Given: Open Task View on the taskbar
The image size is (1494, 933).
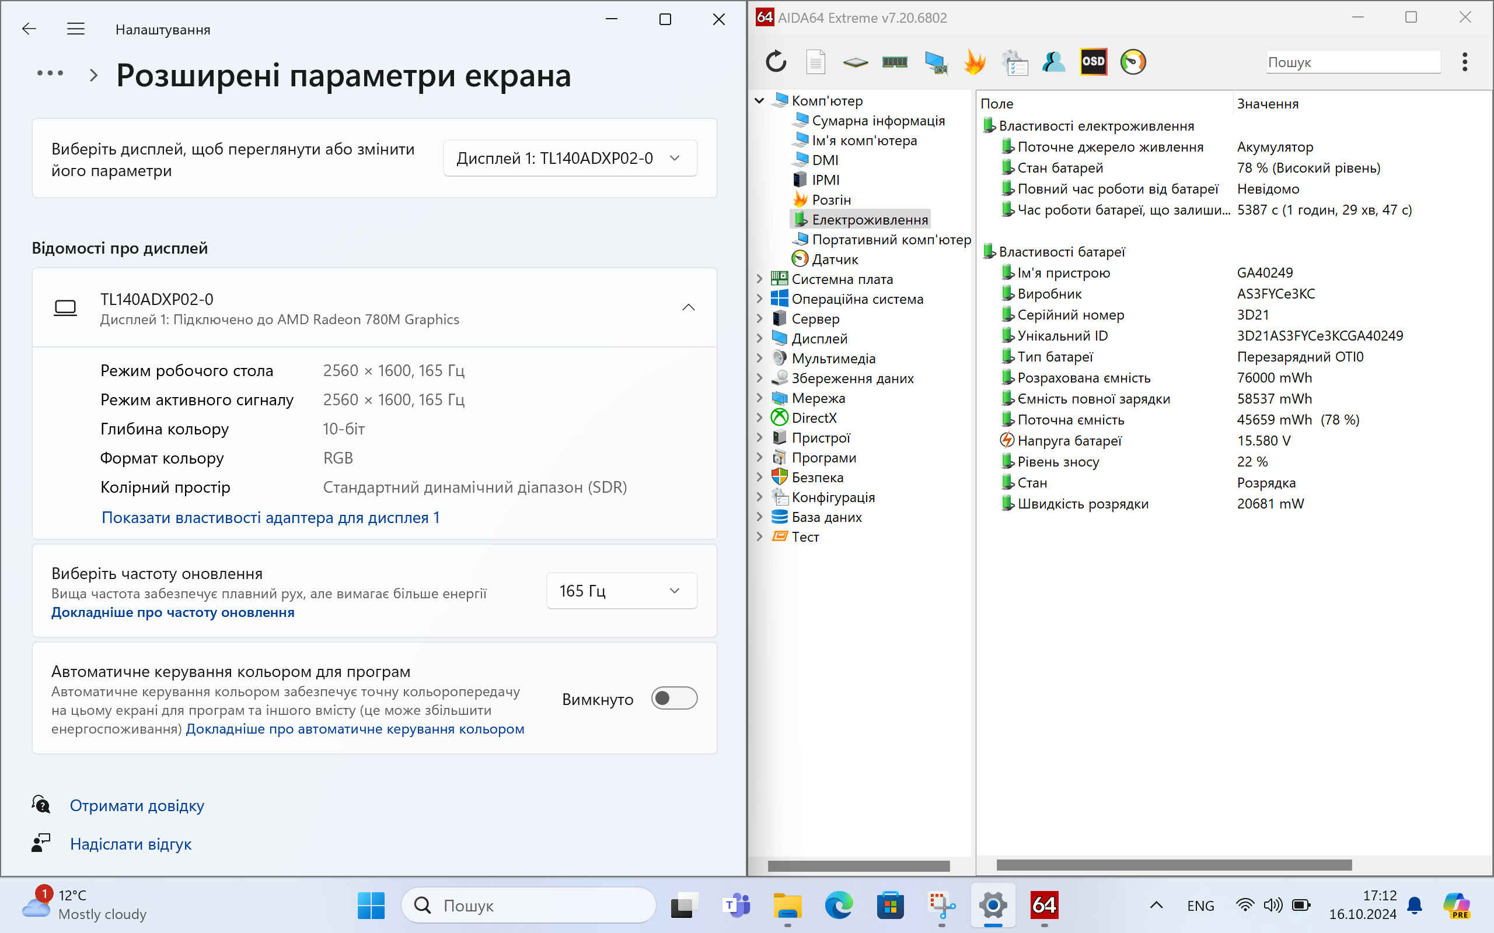Looking at the screenshot, I should click(x=685, y=905).
